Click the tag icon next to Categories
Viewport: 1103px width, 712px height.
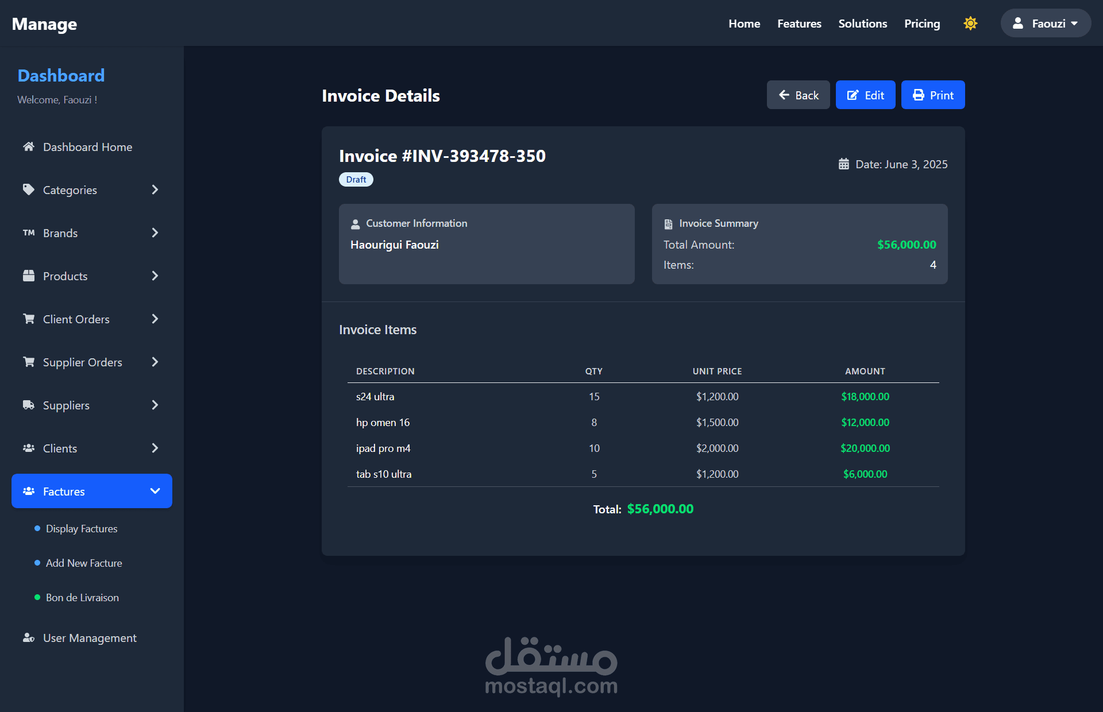click(x=29, y=189)
